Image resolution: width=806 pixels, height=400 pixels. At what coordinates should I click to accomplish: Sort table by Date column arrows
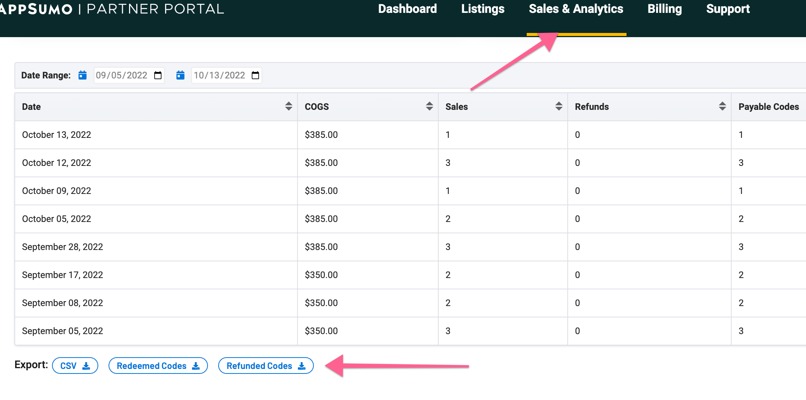(x=288, y=106)
